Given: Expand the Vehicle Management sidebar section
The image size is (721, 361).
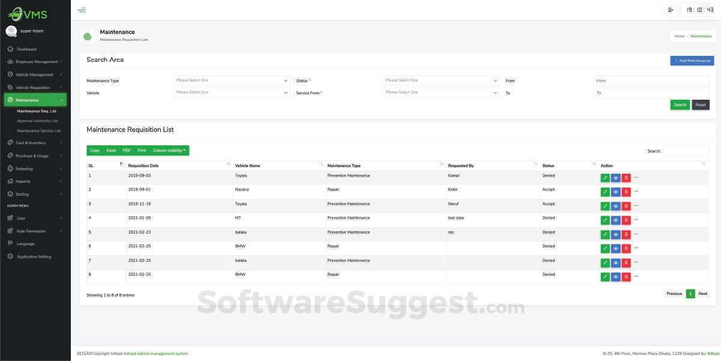Looking at the screenshot, I should pos(36,74).
